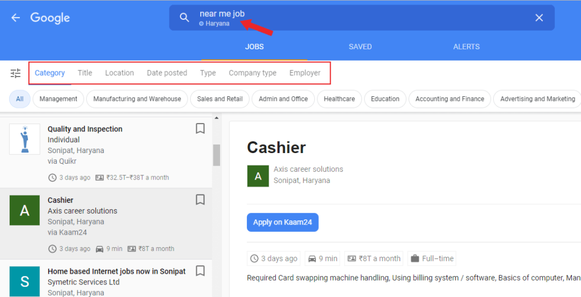This screenshot has height=297, width=581.
Task: Open the Quality and Inspection job title
Action: click(85, 129)
